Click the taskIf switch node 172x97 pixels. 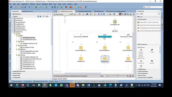click(115, 31)
